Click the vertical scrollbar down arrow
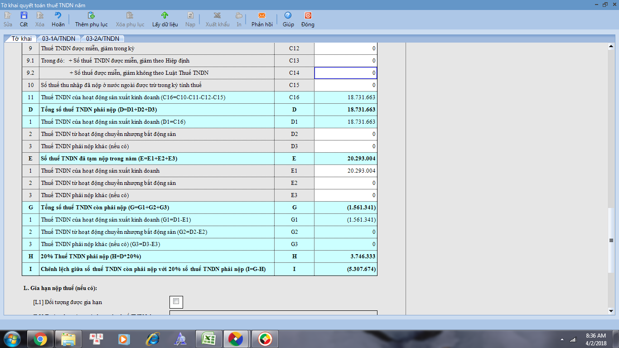The image size is (619, 348). [611, 311]
